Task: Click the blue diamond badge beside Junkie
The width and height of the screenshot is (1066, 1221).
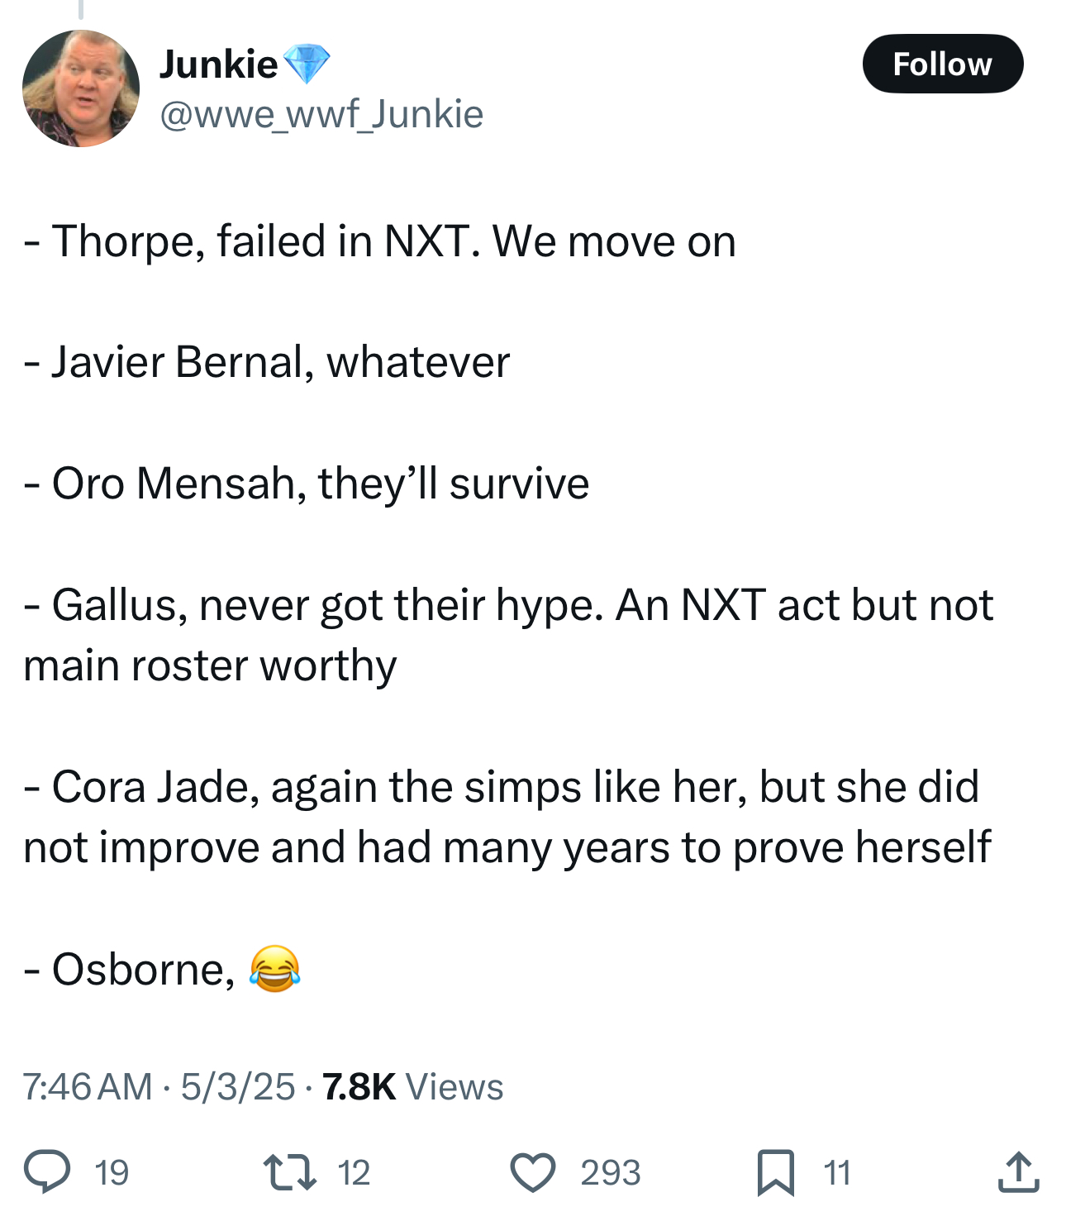Action: click(307, 64)
